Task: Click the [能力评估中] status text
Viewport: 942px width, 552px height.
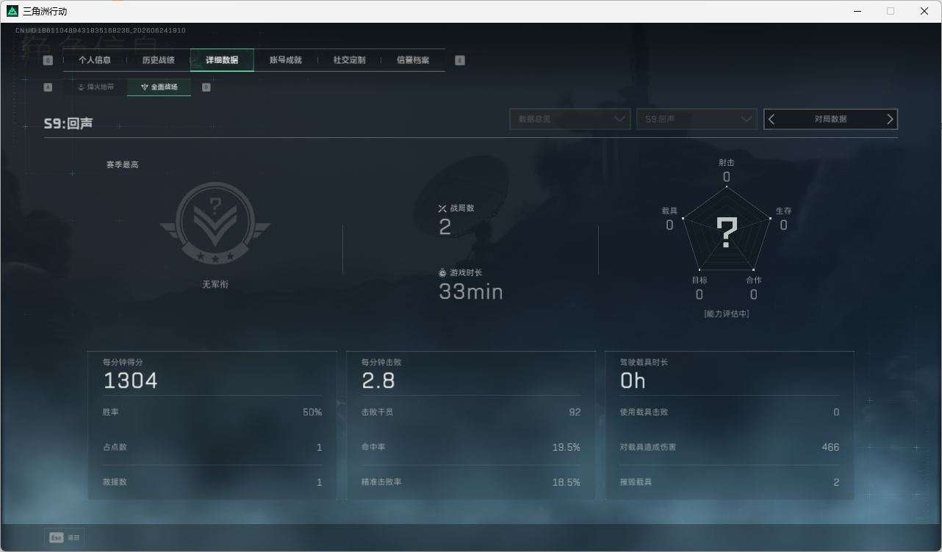Action: (x=727, y=313)
